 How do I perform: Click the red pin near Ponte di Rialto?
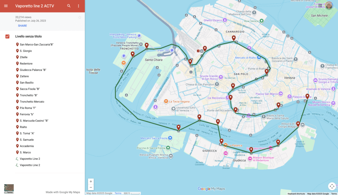(267, 71)
